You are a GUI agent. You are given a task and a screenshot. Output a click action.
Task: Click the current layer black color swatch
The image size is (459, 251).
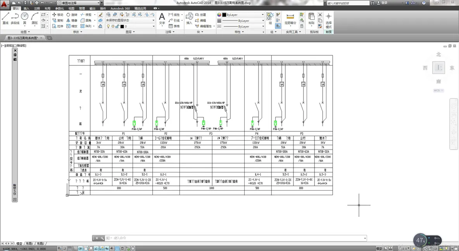[x=122, y=26]
